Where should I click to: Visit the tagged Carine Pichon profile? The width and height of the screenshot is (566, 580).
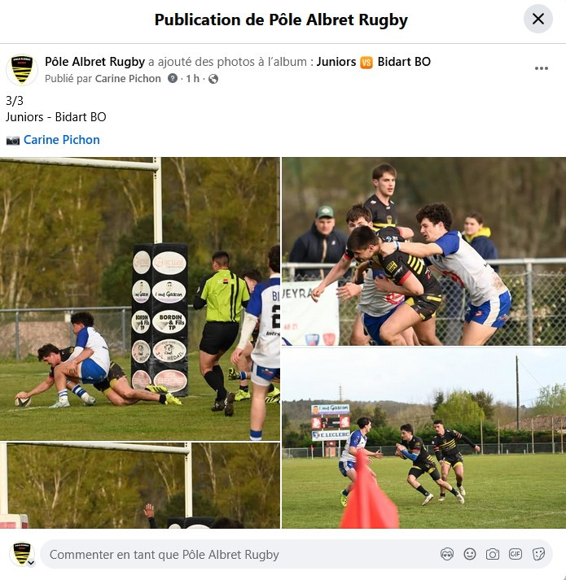[x=62, y=140]
